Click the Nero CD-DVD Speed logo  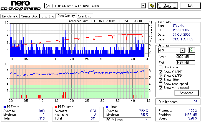pos(21,5)
